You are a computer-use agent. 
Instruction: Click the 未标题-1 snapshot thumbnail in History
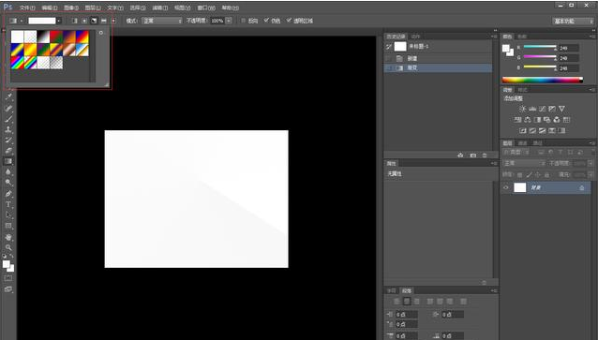[x=400, y=47]
